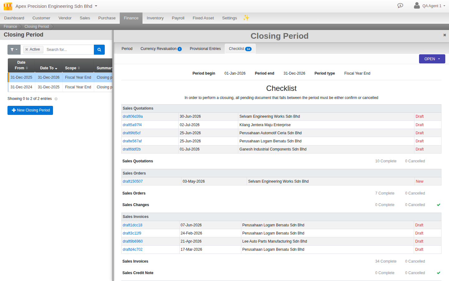Click the QA Agent user avatar icon

417,6
